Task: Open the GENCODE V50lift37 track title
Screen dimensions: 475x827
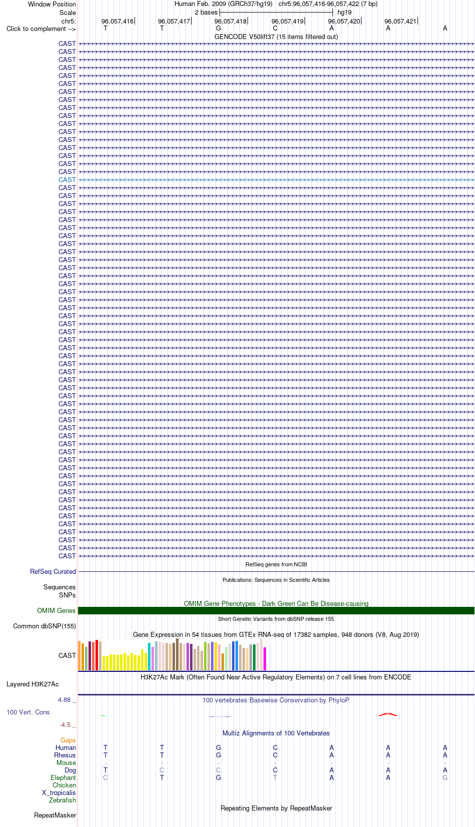Action: pyautogui.click(x=276, y=37)
